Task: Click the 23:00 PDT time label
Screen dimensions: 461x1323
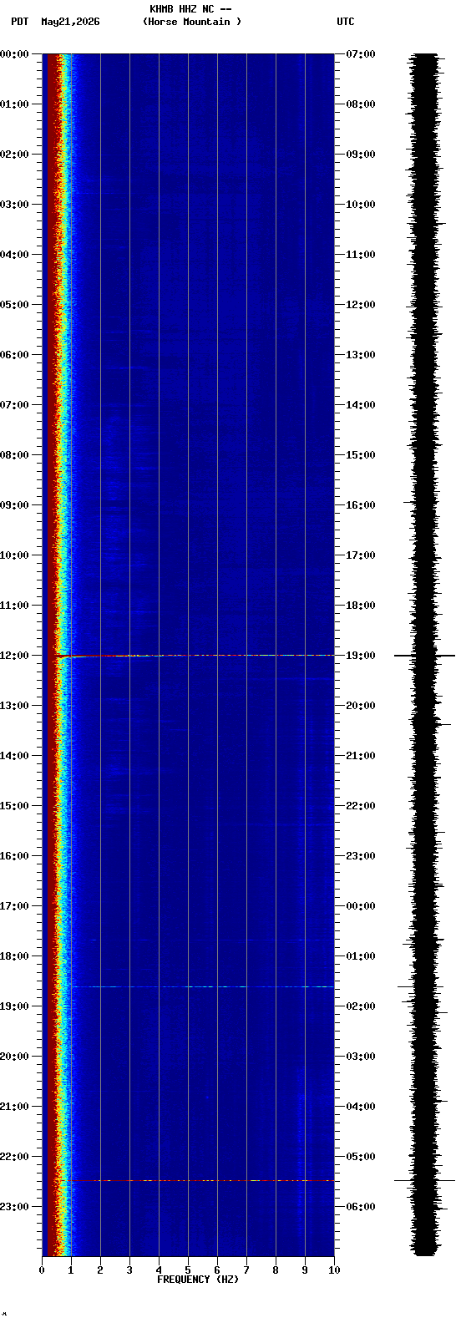Action: click(14, 1207)
